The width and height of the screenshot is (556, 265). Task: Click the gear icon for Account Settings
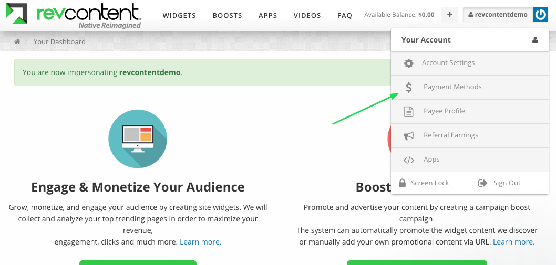coord(408,63)
